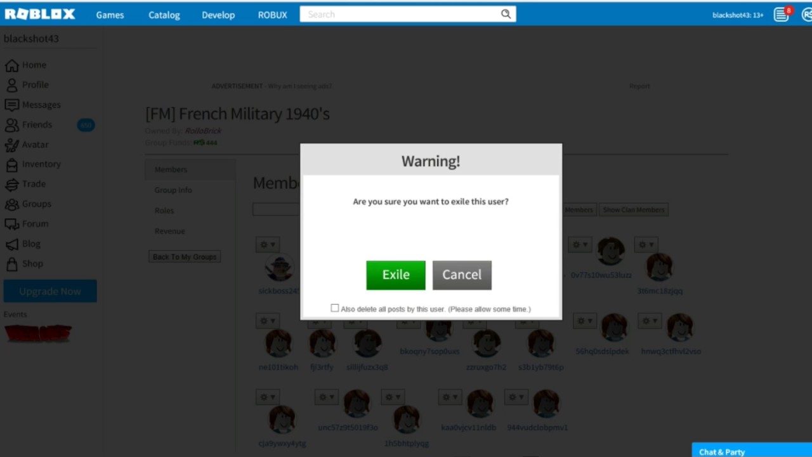Open gear dropdown for sickboss member
The height and width of the screenshot is (457, 812).
pyautogui.click(x=267, y=244)
